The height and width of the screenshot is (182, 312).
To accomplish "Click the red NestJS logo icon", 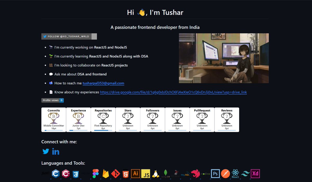I will 196,174.
